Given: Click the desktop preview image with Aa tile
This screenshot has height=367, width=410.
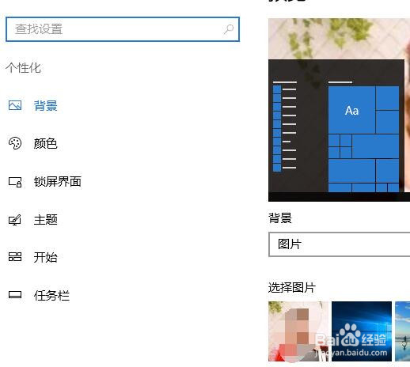Looking at the screenshot, I should pyautogui.click(x=339, y=110).
